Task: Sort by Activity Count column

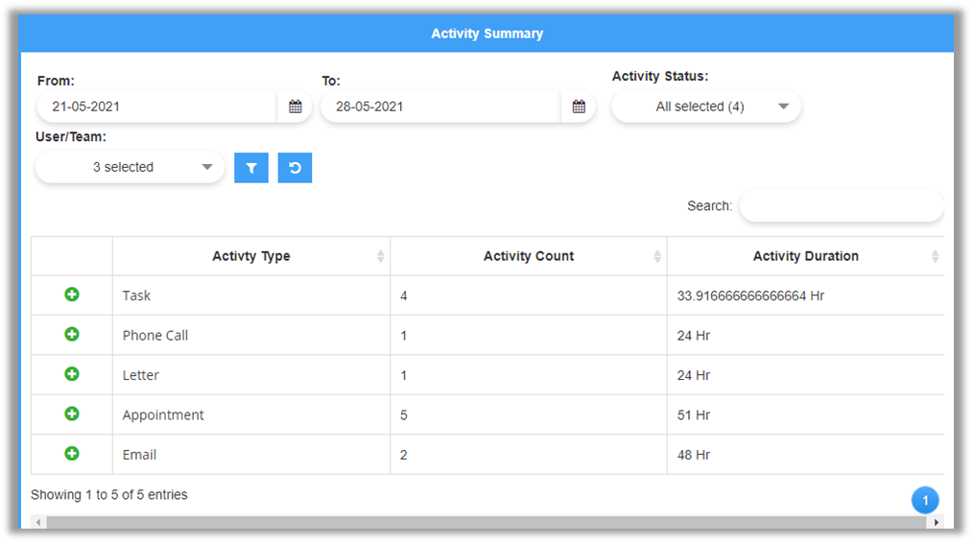Action: point(529,256)
